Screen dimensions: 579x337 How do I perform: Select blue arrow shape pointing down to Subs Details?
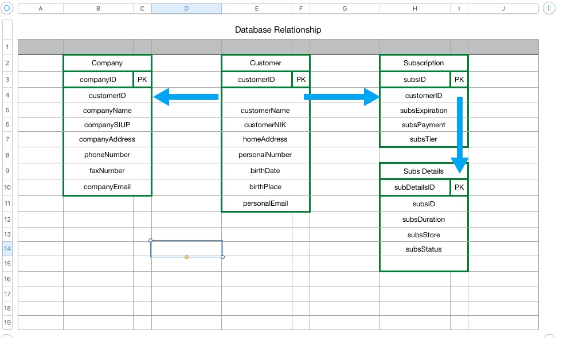click(460, 135)
